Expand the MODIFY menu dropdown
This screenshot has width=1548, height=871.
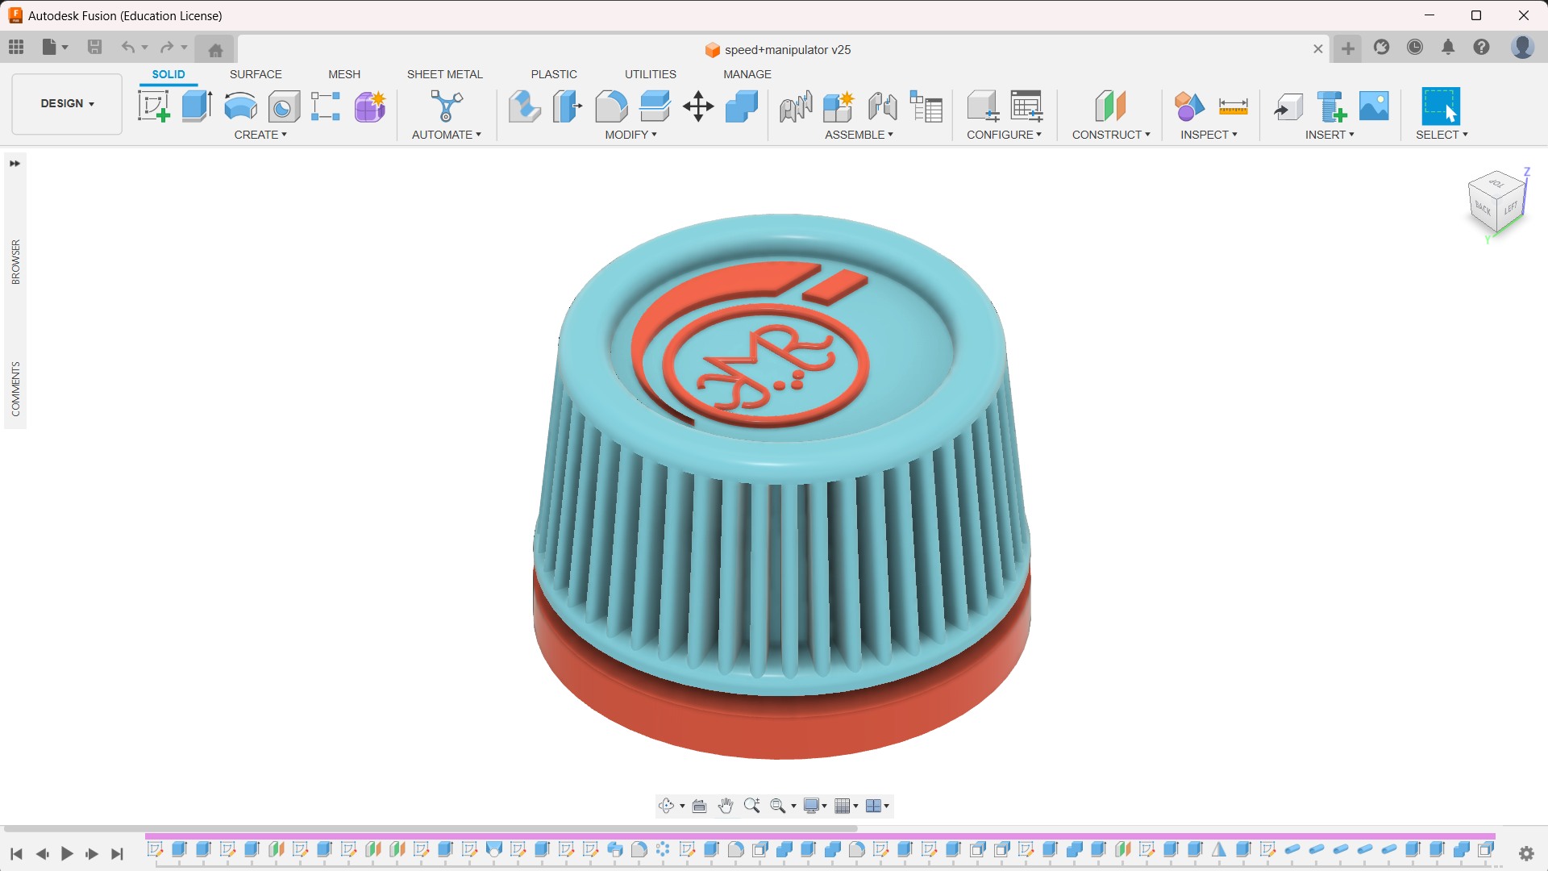(631, 135)
